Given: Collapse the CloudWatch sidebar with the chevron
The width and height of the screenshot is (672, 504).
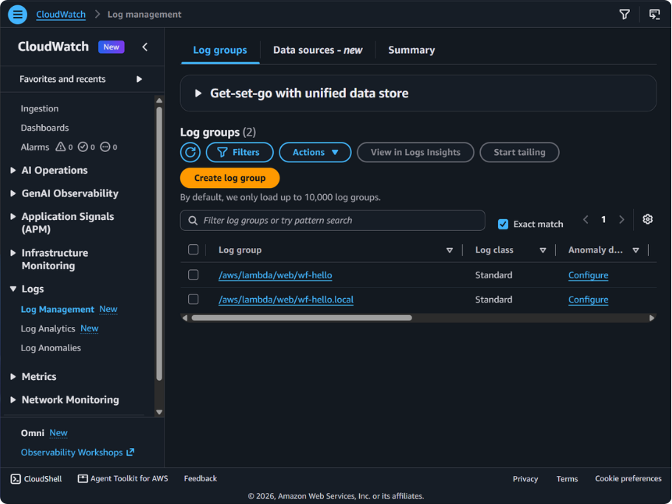Looking at the screenshot, I should (x=145, y=46).
